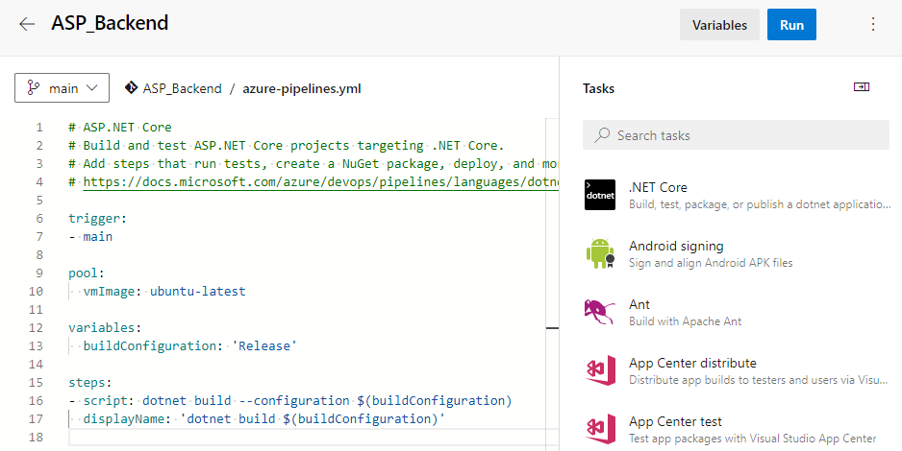
Task: Click the App Center test icon
Action: click(x=600, y=429)
